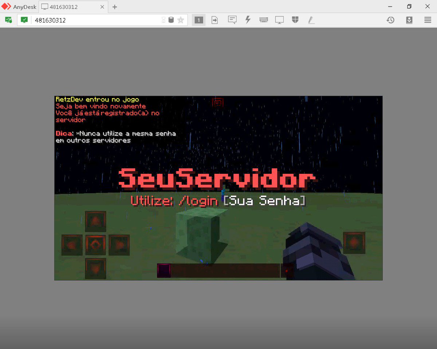Open the session history clock icon
Viewport: 437px width, 349px height.
tap(390, 20)
